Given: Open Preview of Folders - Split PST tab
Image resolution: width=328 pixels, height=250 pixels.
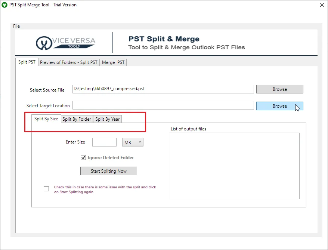Looking at the screenshot, I should click(x=69, y=62).
